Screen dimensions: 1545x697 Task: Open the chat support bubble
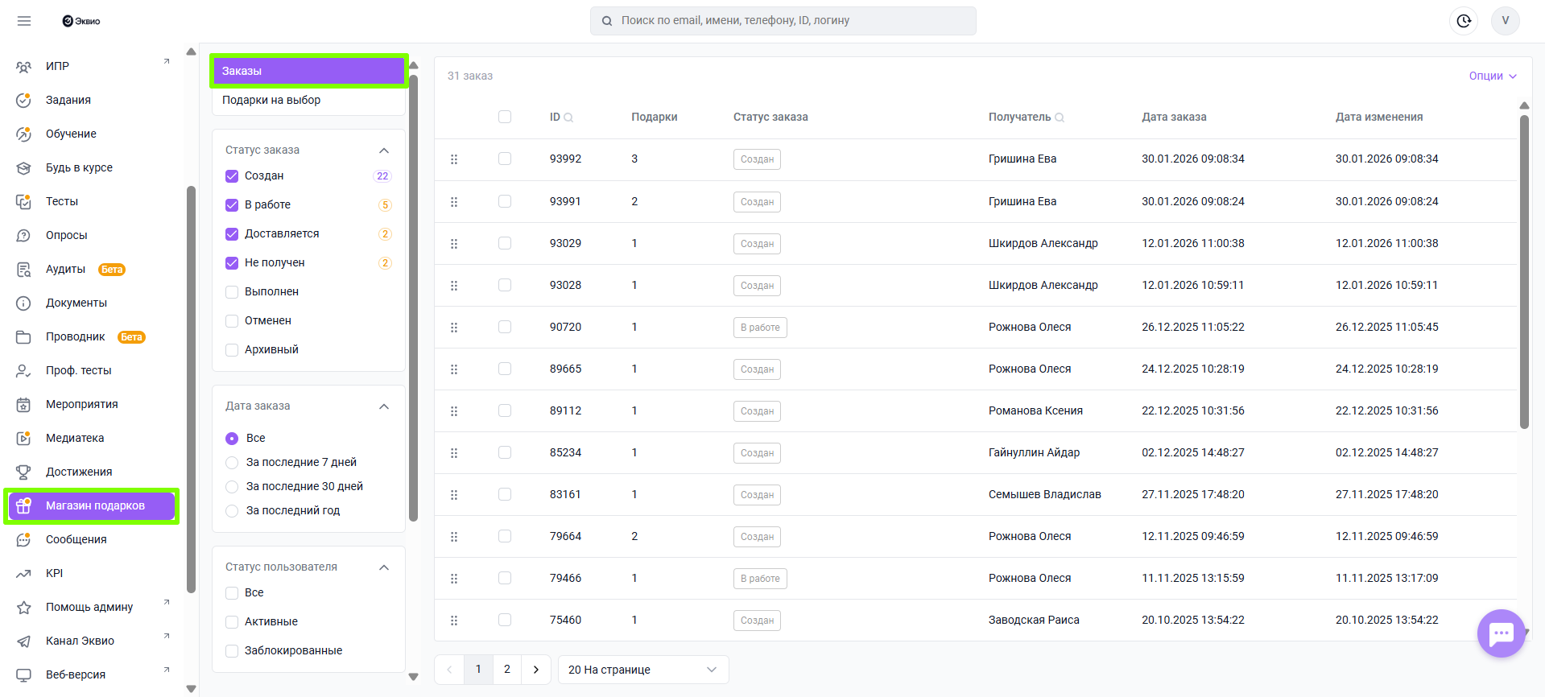[x=1501, y=633]
